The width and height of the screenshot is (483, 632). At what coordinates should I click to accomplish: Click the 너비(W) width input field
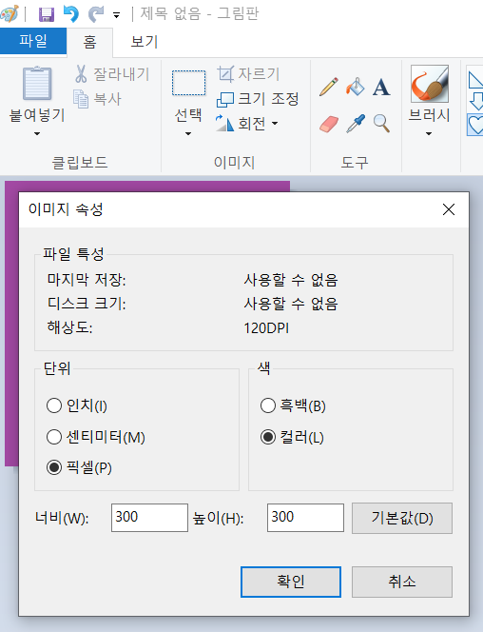pos(149,518)
